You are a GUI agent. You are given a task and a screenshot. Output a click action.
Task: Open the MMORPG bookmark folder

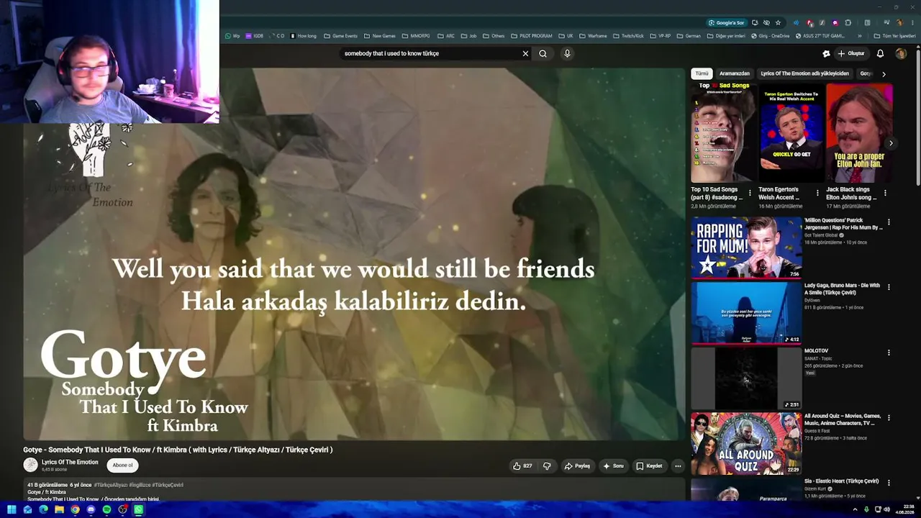pyautogui.click(x=416, y=36)
